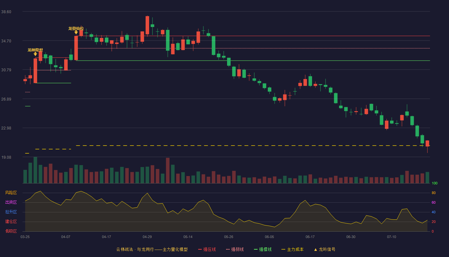Viewport: 449px width, 257px height.
Task: Click the 34.70 price axis label
Action: pyautogui.click(x=6, y=41)
